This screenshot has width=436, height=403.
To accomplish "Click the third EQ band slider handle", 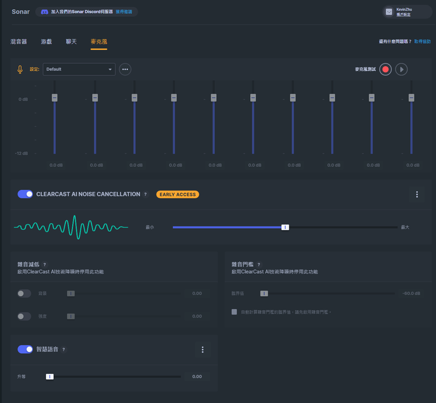I will (x=134, y=98).
